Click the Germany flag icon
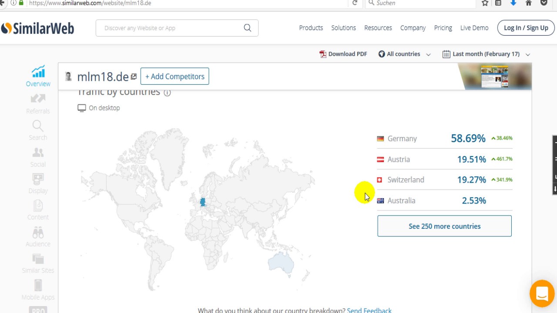 [x=380, y=139]
